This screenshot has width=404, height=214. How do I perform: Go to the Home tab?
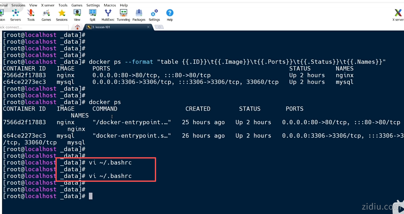77,27
